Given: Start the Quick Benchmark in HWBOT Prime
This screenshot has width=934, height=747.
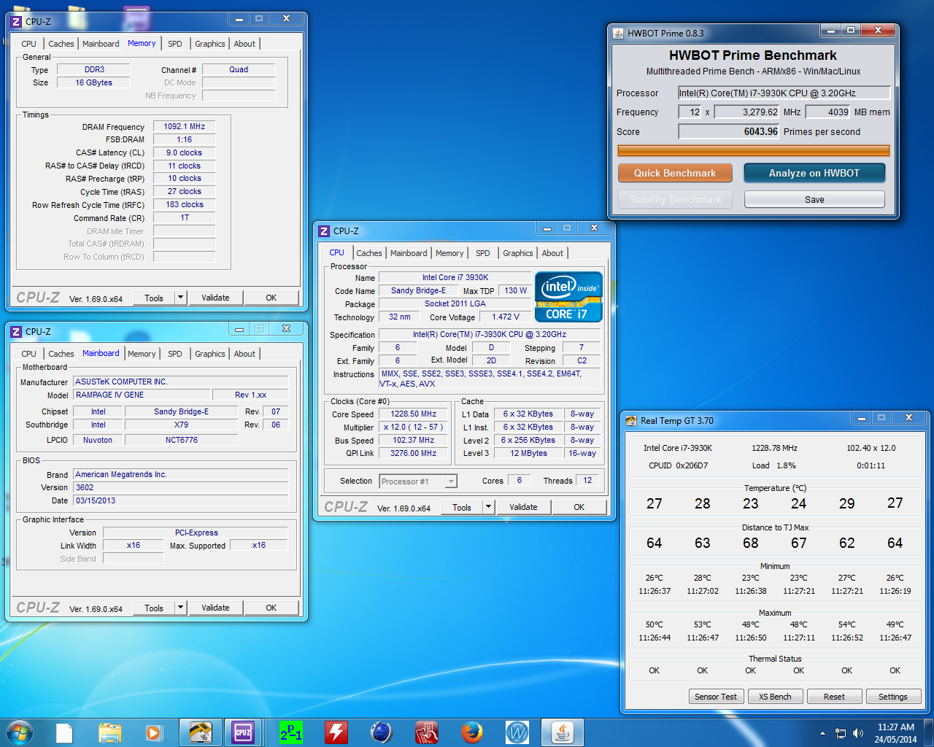Looking at the screenshot, I should point(675,173).
